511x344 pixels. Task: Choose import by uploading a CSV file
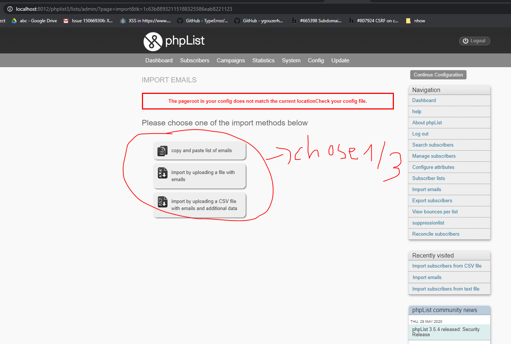point(200,205)
